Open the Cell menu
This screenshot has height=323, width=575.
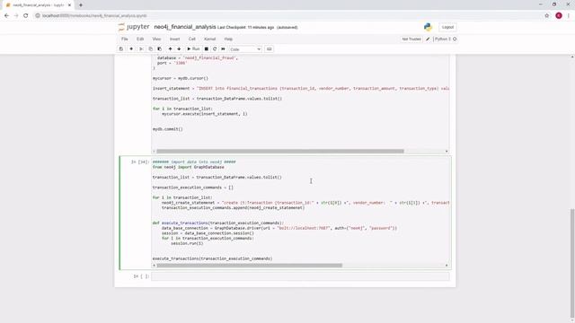(x=191, y=39)
